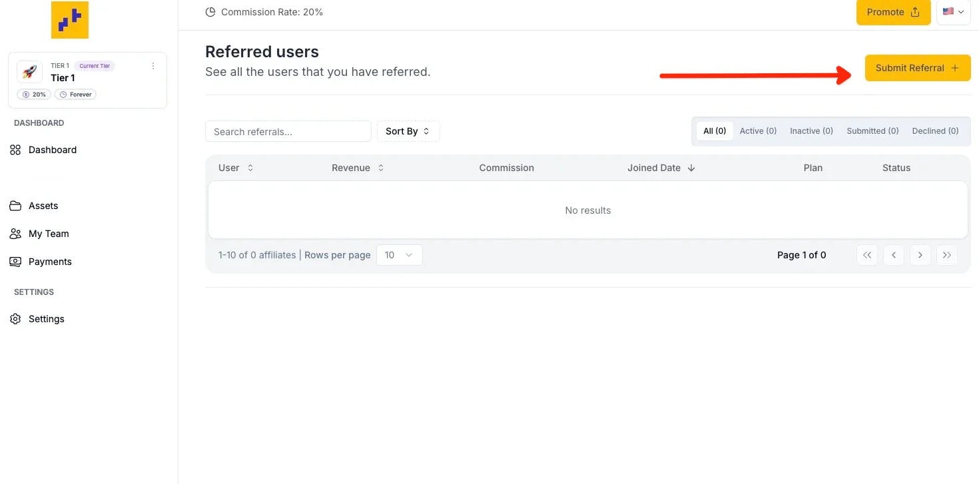The image size is (979, 484).
Task: Click the yellow logo in the sidebar
Action: [70, 20]
